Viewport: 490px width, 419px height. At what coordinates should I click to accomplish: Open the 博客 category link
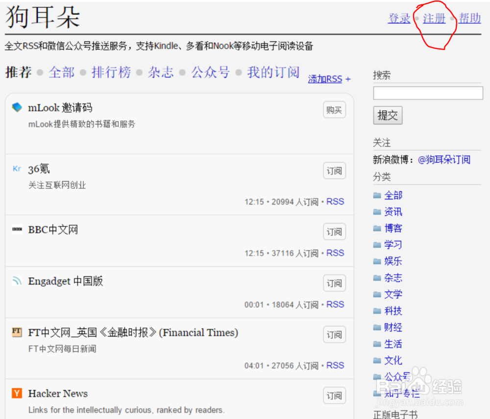click(393, 229)
